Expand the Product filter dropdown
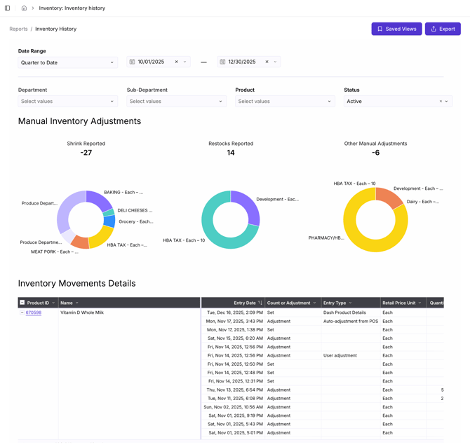Screen dimensions: 470x447 (285, 102)
